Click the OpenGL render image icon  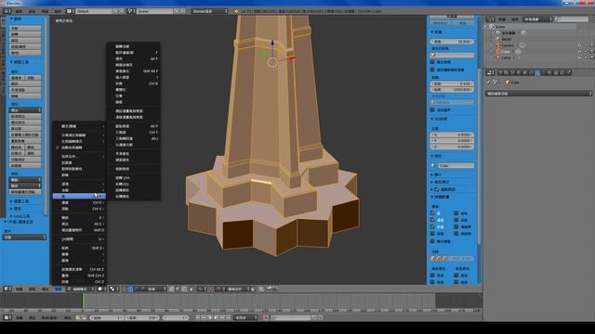(x=269, y=289)
